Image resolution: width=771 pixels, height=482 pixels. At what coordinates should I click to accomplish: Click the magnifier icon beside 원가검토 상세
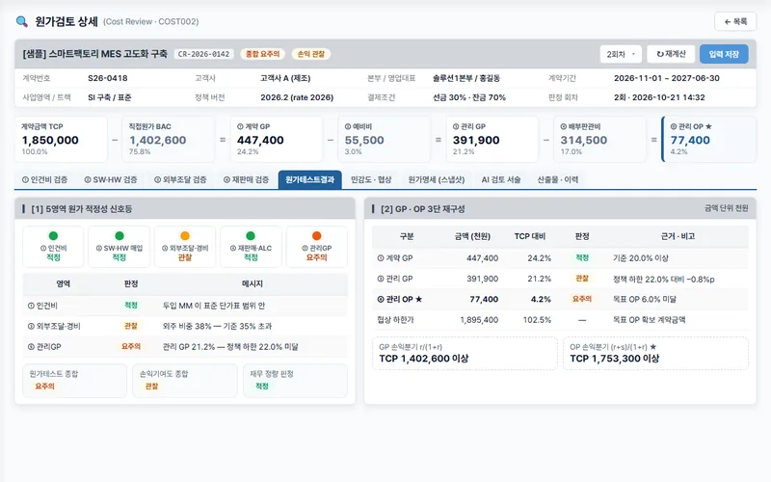[21, 21]
